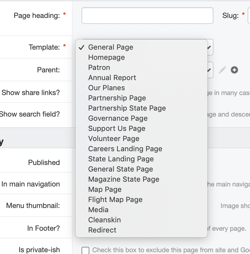Select Media from the template list
Image resolution: width=250 pixels, height=254 pixels.
[x=98, y=210]
